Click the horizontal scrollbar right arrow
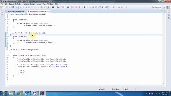171x96 pixels. click(x=161, y=86)
